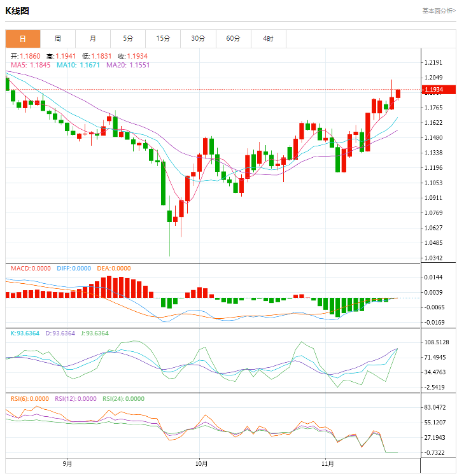Click the DEA:0.0000 label
Screen dimensions: 457x476
click(114, 269)
